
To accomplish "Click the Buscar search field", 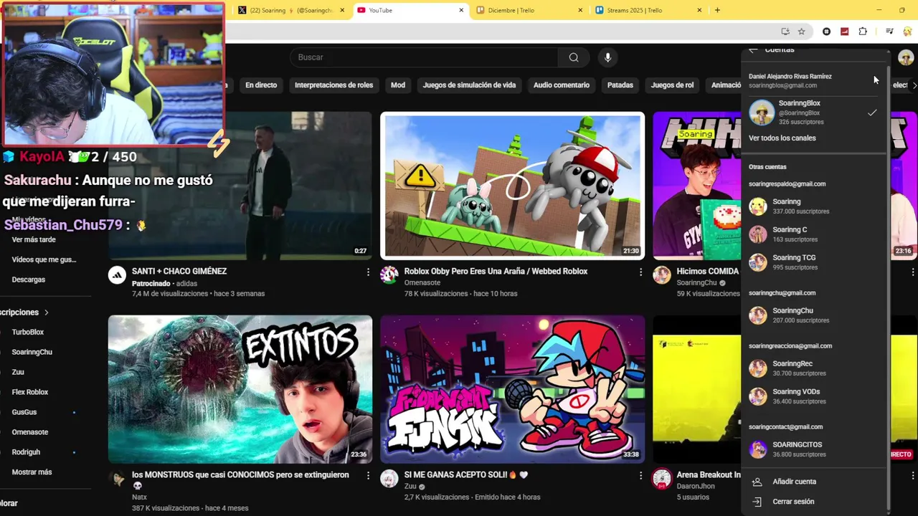I will tap(424, 57).
